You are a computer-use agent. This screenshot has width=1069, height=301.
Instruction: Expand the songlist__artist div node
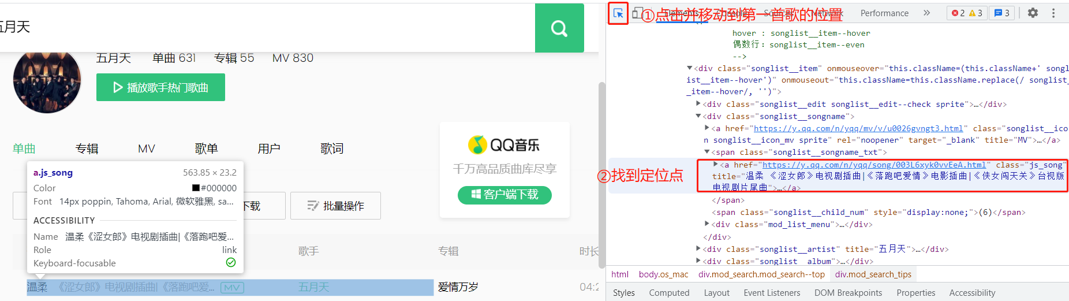(698, 249)
